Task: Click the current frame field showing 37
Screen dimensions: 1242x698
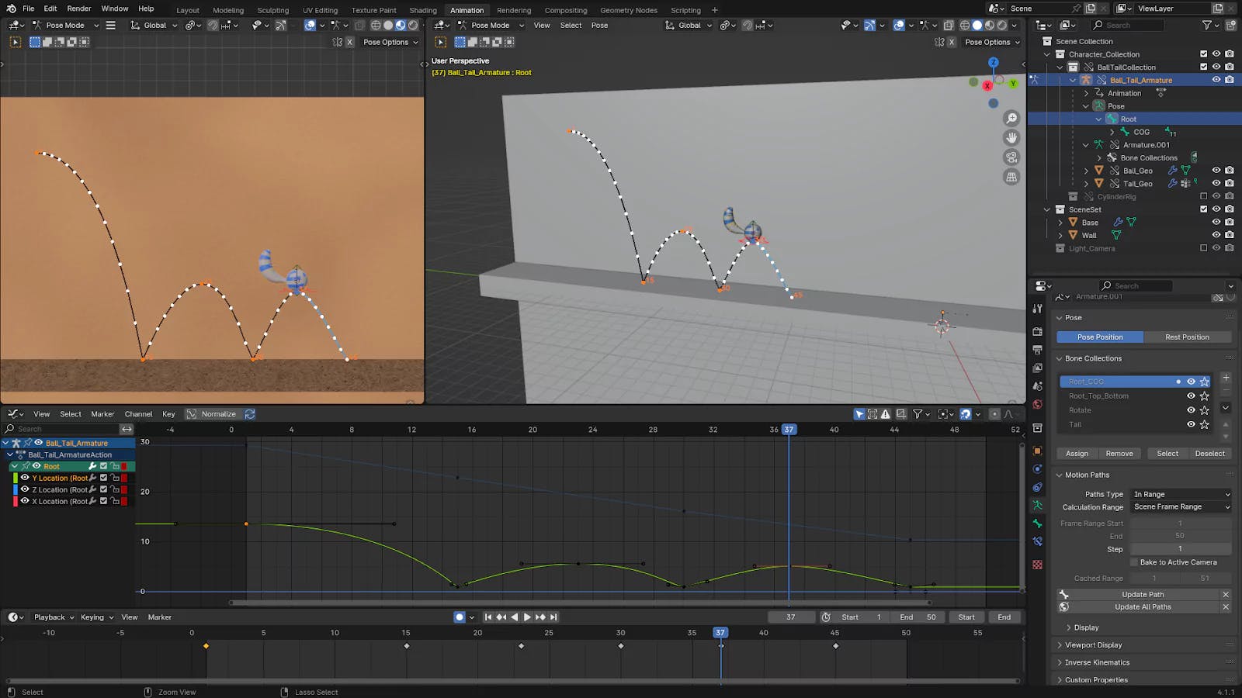Action: coord(791,617)
